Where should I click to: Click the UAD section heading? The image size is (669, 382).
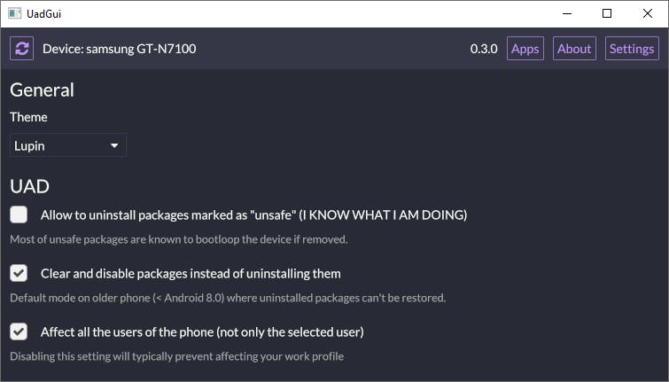coord(29,186)
